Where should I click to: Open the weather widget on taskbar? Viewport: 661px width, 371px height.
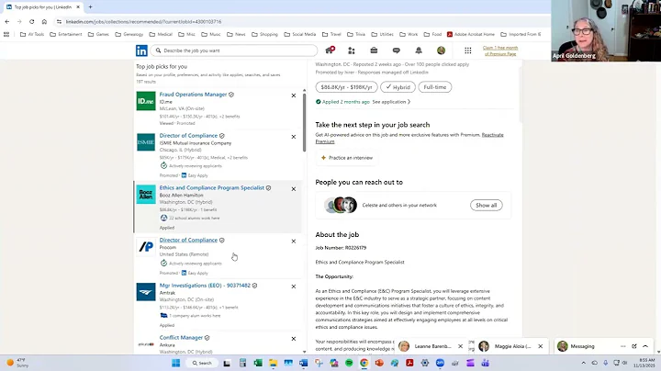coord(17,363)
